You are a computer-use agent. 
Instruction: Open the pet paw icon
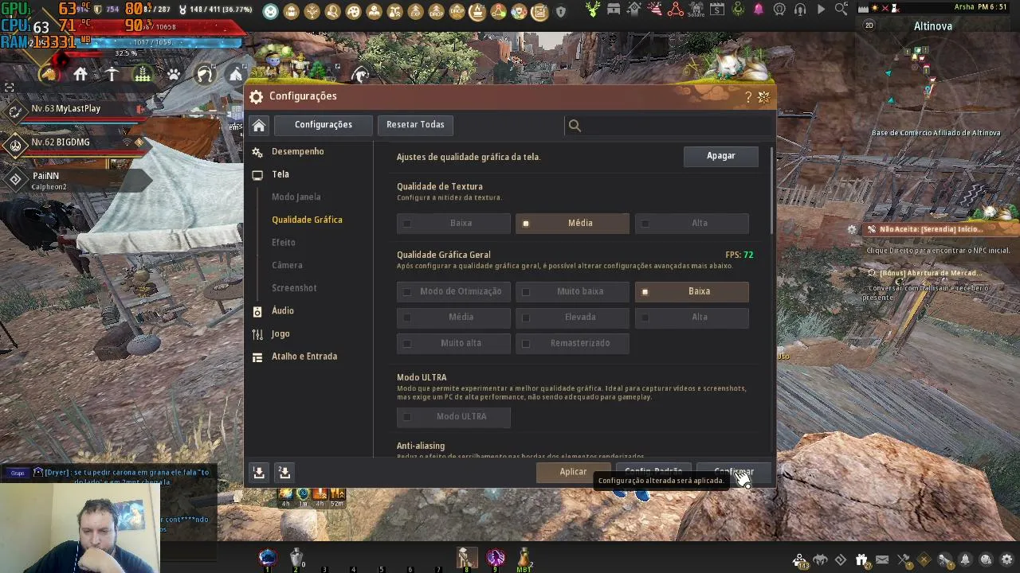[174, 75]
